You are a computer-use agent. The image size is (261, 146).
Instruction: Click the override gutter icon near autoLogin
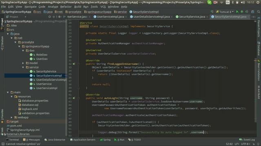pos(74,98)
